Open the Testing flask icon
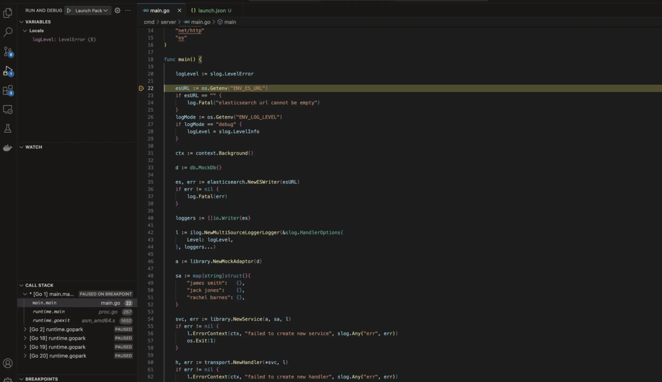662x382 pixels. 8,129
